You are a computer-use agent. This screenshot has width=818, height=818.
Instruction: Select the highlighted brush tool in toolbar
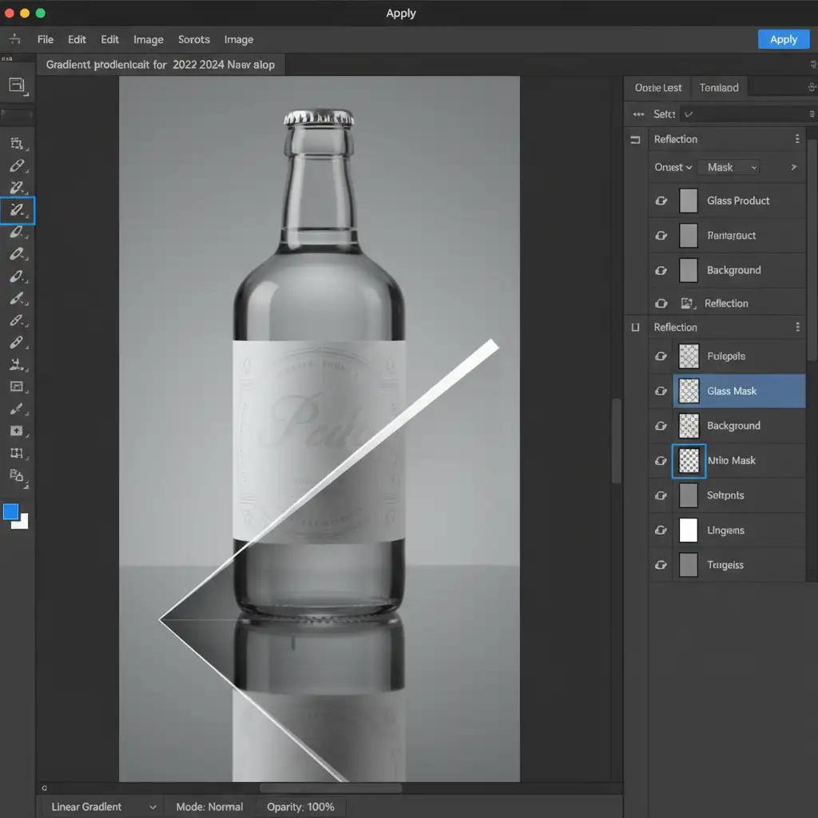[18, 210]
